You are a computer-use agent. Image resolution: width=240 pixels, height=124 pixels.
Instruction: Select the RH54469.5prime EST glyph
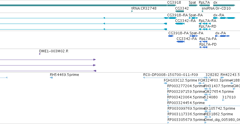[51, 78]
